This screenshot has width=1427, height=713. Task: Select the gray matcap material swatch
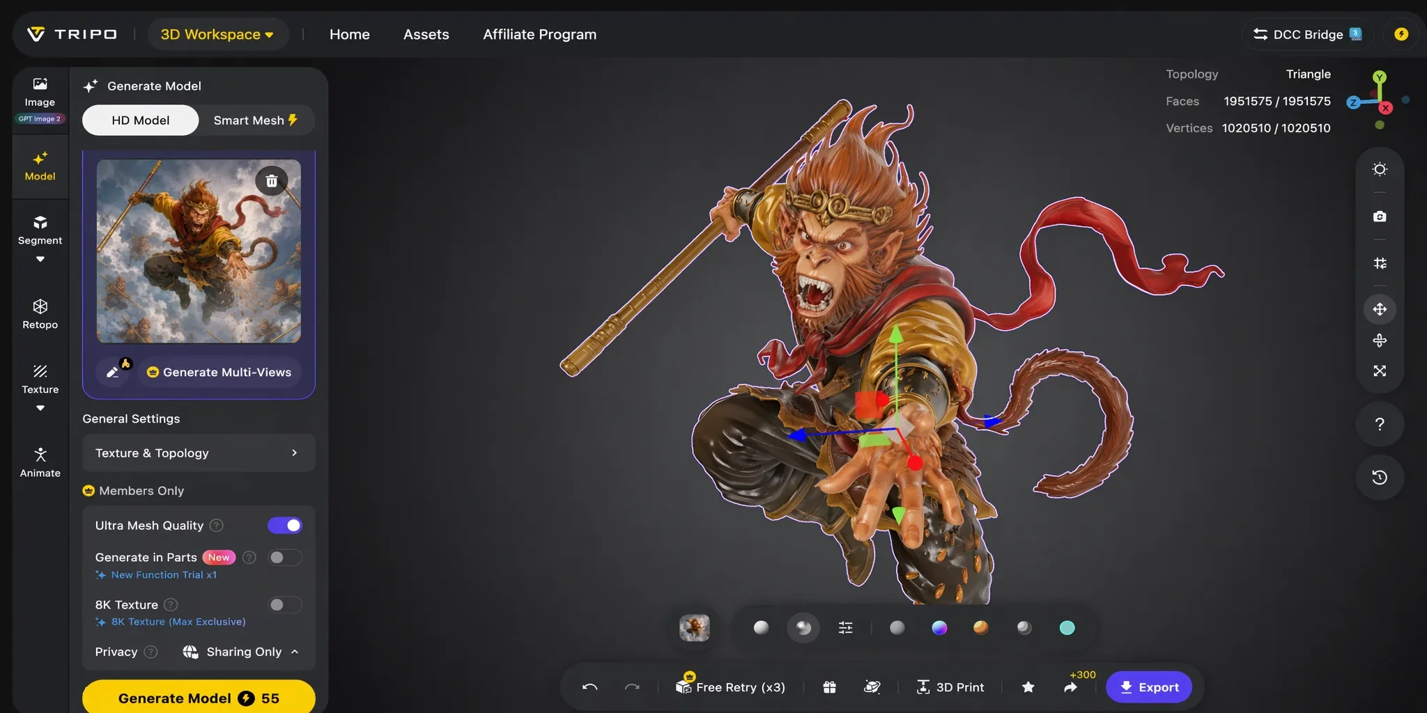(897, 628)
